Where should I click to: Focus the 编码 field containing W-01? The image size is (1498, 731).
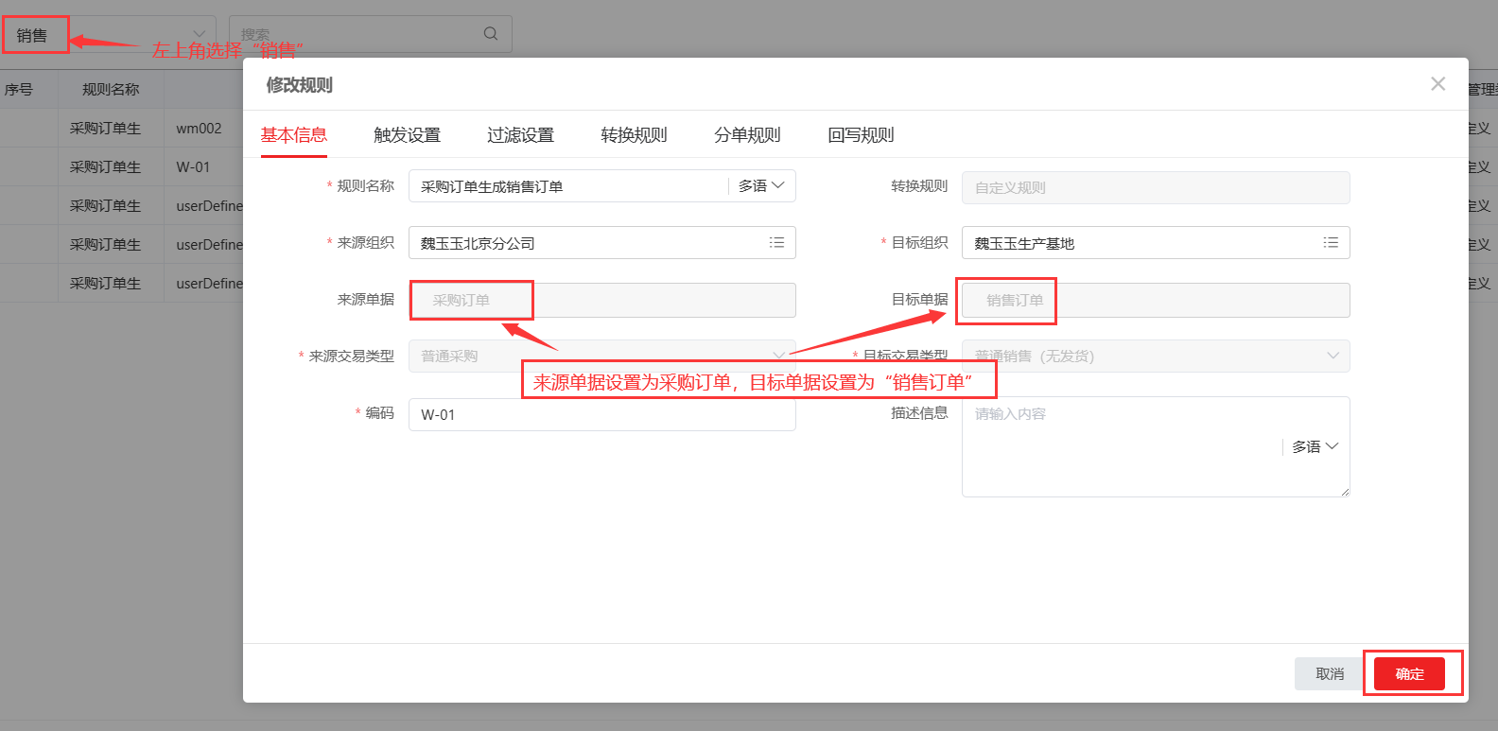point(601,415)
